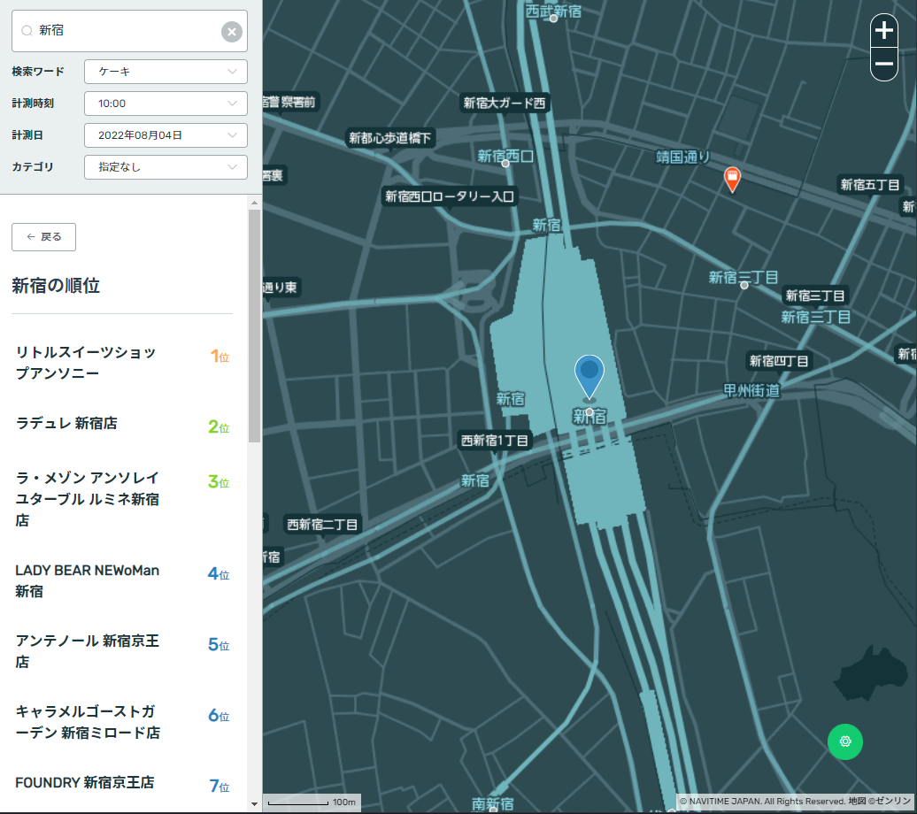Viewport: 917px width, 814px height.
Task: Click the green settings gear button
Action: click(845, 741)
